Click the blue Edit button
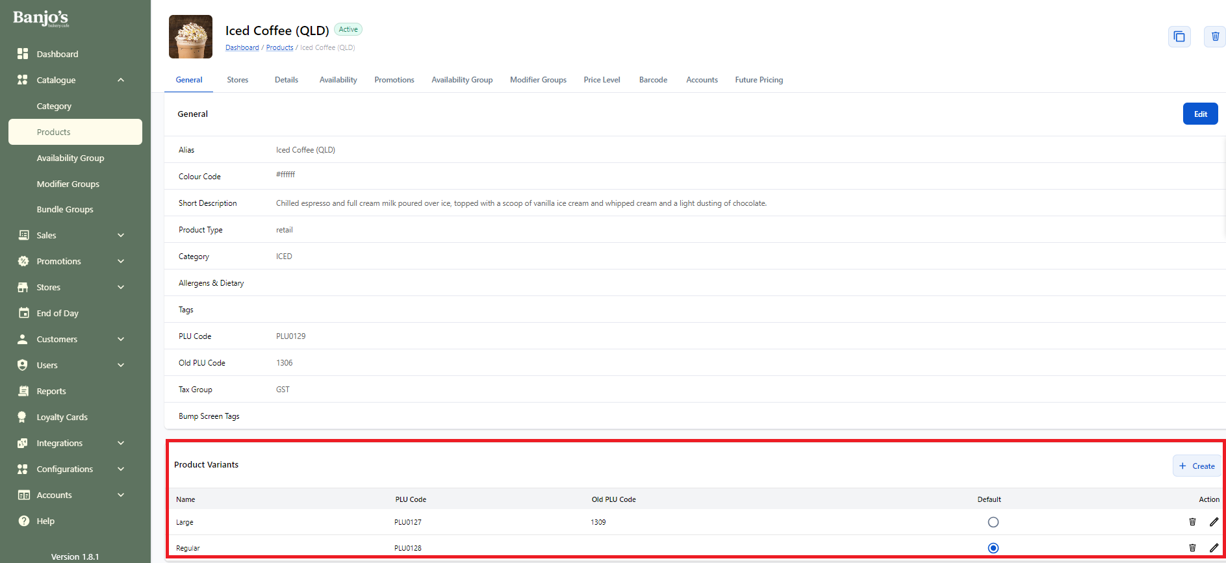Viewport: 1226px width, 563px height. [x=1200, y=114]
